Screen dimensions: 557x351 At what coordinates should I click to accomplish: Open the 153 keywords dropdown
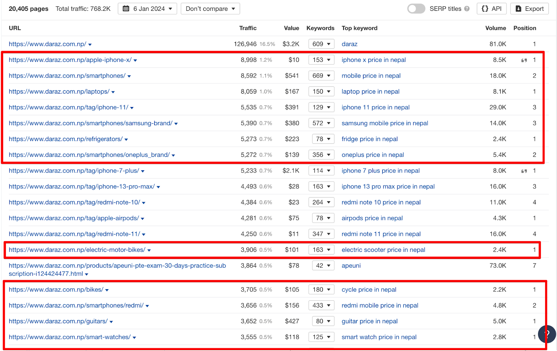pyautogui.click(x=321, y=60)
